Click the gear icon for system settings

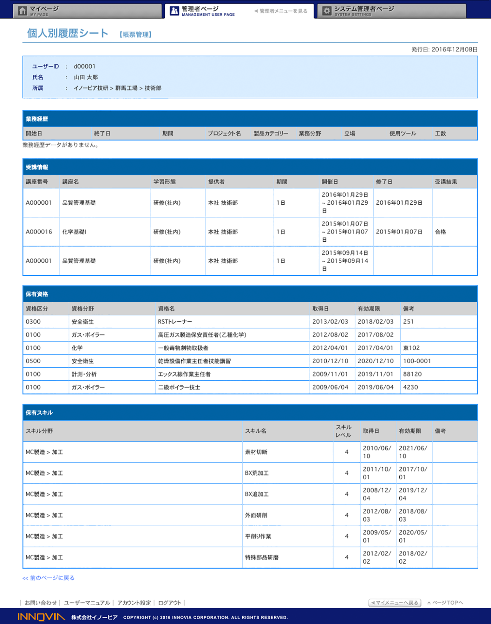coord(326,11)
